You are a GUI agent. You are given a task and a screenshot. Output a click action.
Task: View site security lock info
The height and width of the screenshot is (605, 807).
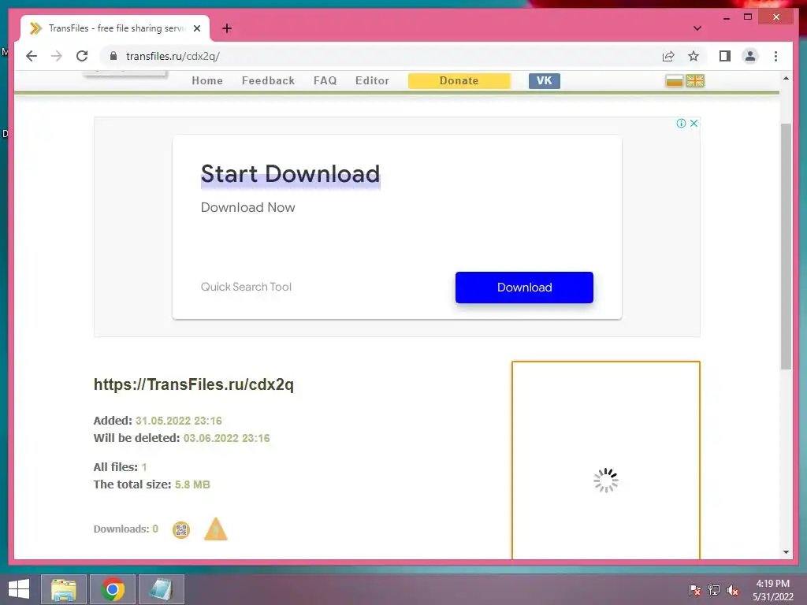(x=113, y=56)
